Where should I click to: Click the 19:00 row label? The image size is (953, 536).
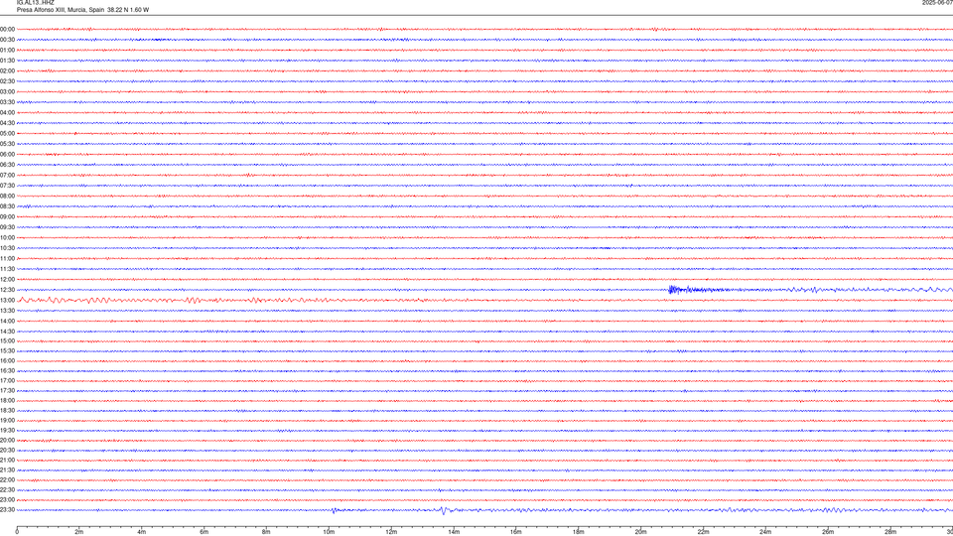point(7,421)
